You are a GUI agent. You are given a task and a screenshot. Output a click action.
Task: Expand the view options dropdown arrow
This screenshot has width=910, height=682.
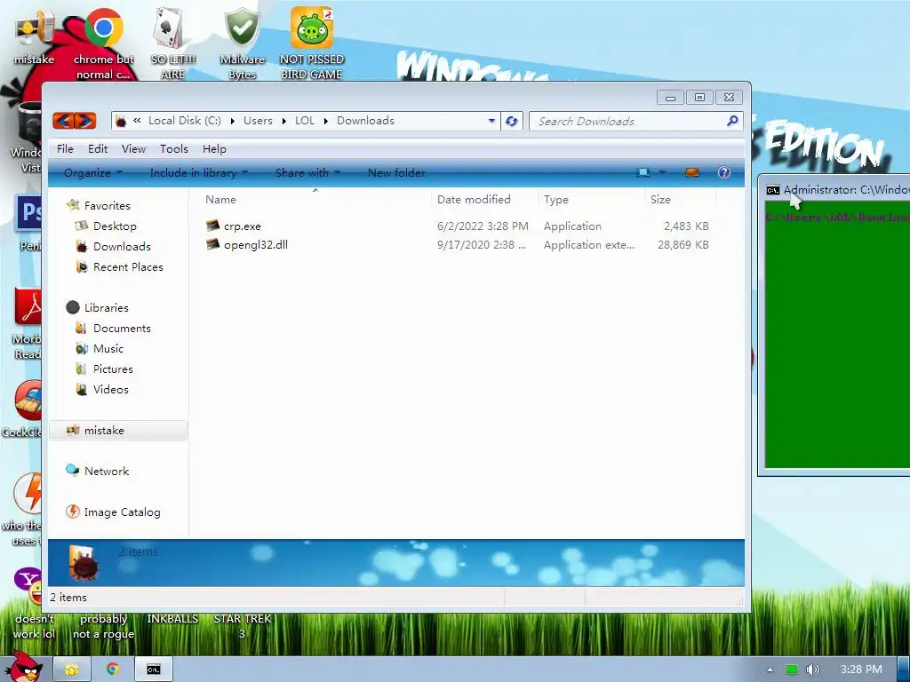point(662,172)
